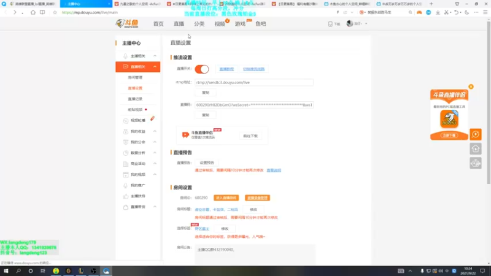This screenshot has width=491, height=276.
Task: Click orange play icon on right float bar
Action: 475,134
